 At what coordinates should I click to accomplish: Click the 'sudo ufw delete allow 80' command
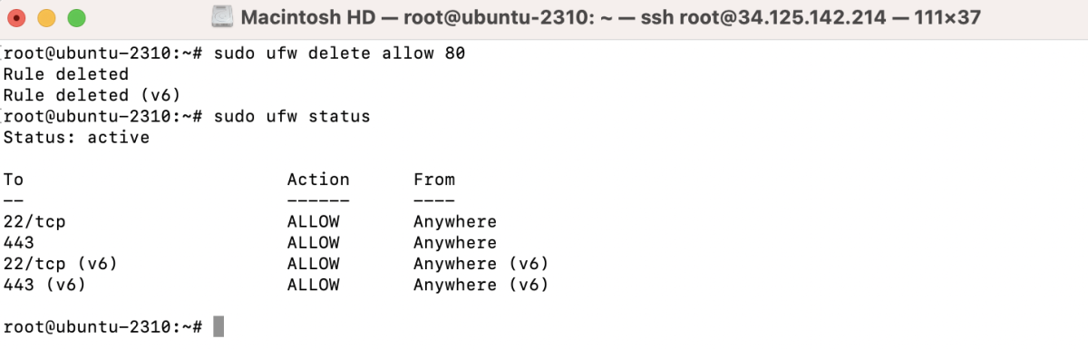[340, 53]
